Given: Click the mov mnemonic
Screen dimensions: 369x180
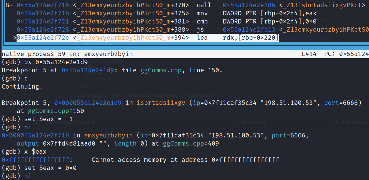Looking at the screenshot, I should click(x=202, y=13).
